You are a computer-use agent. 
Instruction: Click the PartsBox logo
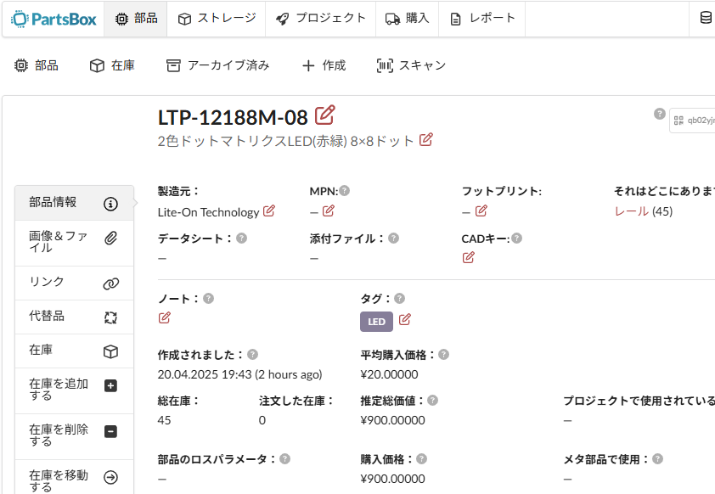(53, 20)
